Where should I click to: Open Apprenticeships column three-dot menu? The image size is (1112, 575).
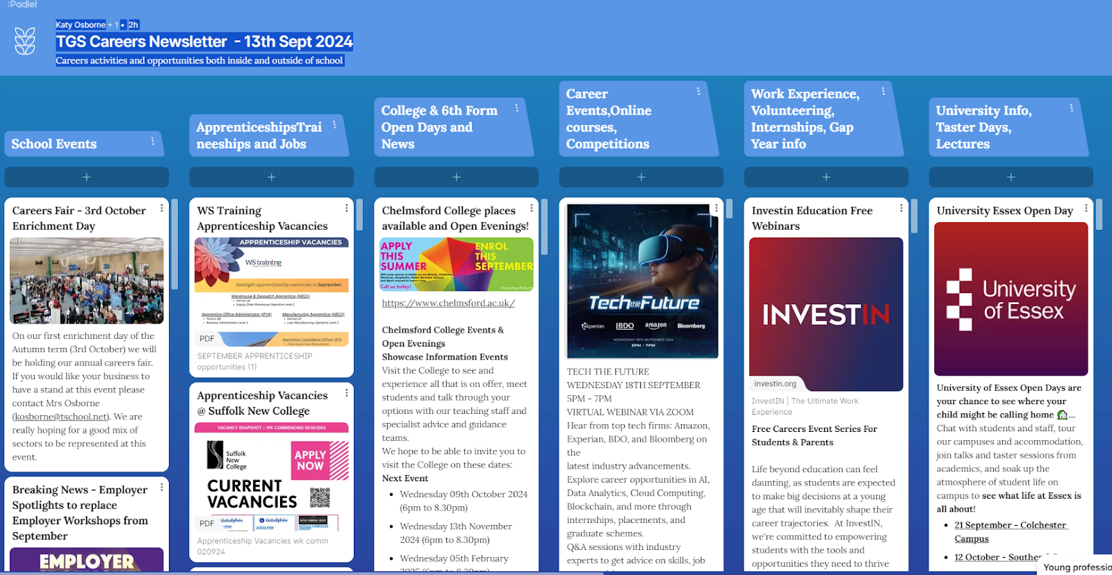point(334,124)
